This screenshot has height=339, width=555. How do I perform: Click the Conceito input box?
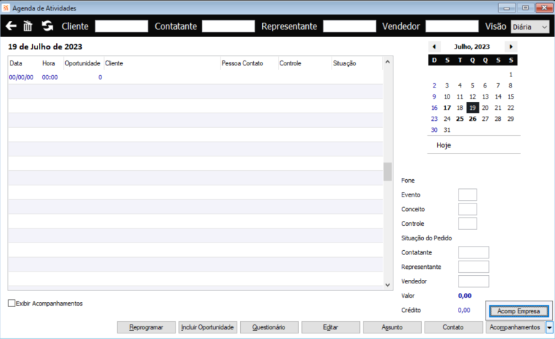[x=468, y=209]
